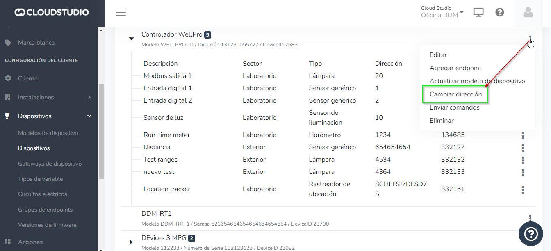Collapse the Controlador WellPro device row
Viewport: 551px width, 251px height.
click(132, 39)
